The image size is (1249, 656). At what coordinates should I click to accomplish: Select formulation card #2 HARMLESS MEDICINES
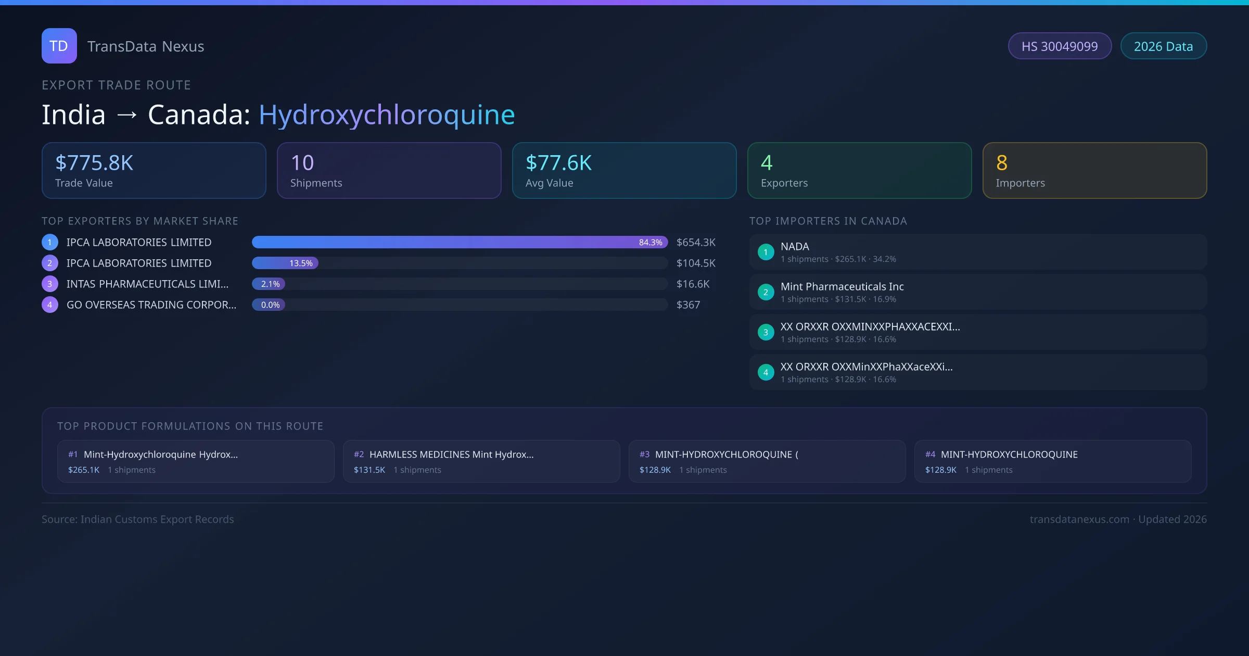tap(481, 461)
